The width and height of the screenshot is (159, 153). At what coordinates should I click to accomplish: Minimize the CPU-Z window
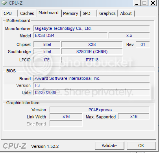click(x=137, y=3)
